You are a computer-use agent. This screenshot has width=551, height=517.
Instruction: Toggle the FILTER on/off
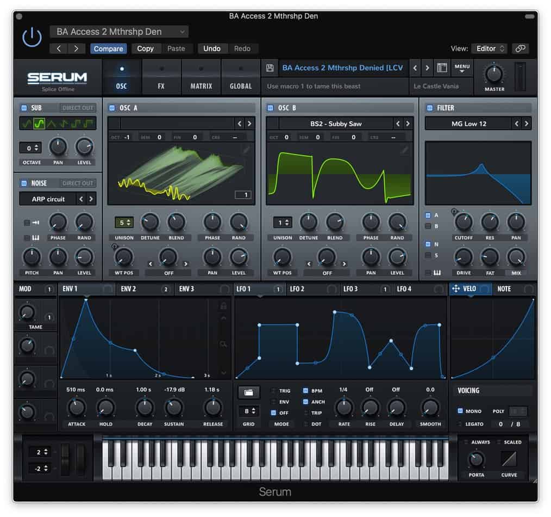point(429,108)
